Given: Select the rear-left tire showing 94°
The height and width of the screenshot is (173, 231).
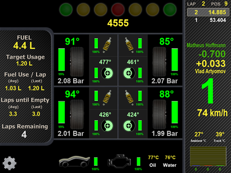Looking at the screenshot, I should pyautogui.click(x=77, y=114).
